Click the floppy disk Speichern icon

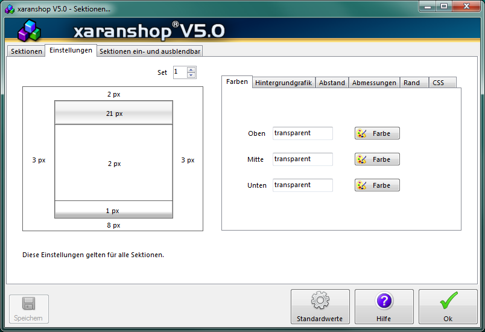coord(29,303)
